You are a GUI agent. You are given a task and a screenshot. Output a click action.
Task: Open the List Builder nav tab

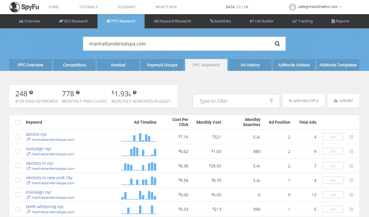pyautogui.click(x=262, y=21)
